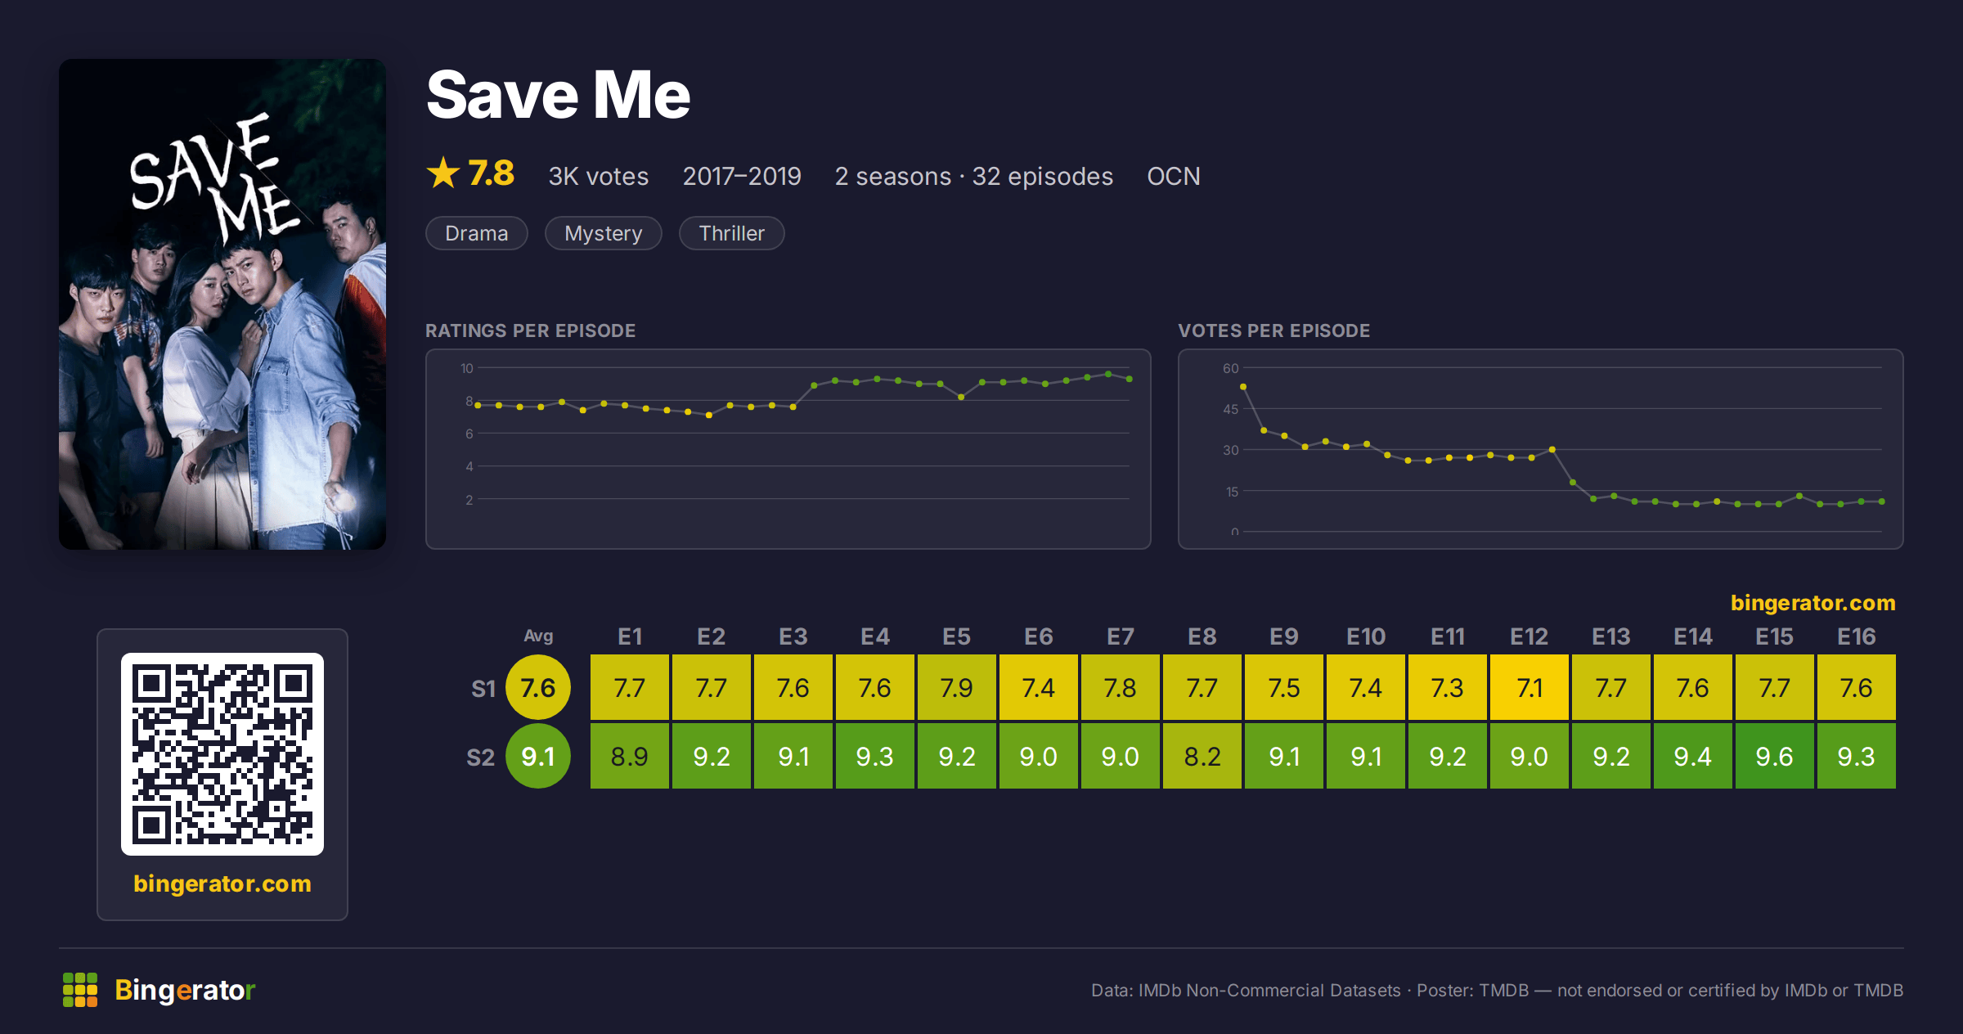This screenshot has width=1963, height=1034.
Task: Select the Mystery genre tag
Action: pyautogui.click(x=604, y=233)
